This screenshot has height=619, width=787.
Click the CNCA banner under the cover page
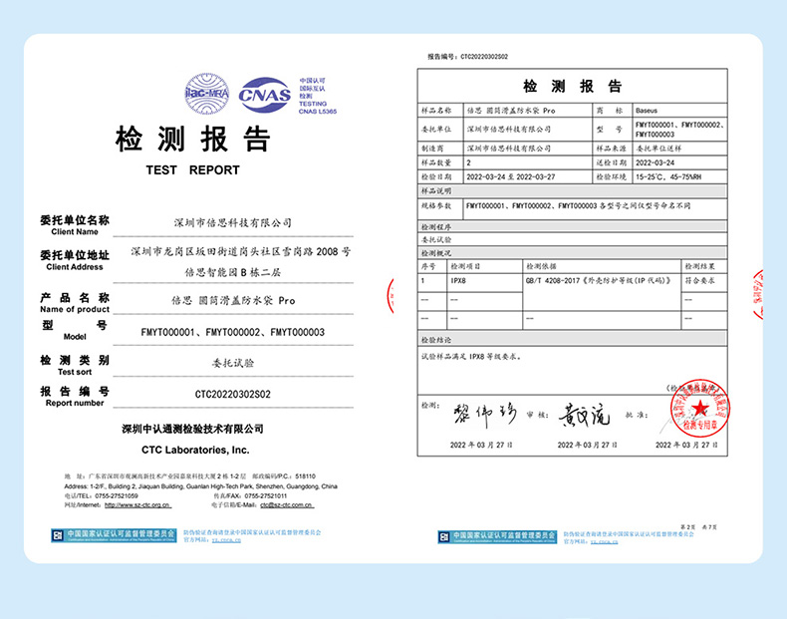pos(114,535)
